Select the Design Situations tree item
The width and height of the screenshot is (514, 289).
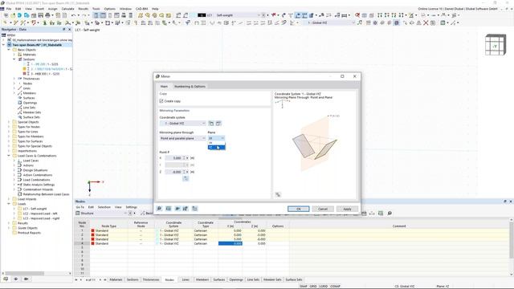[x=35, y=170]
